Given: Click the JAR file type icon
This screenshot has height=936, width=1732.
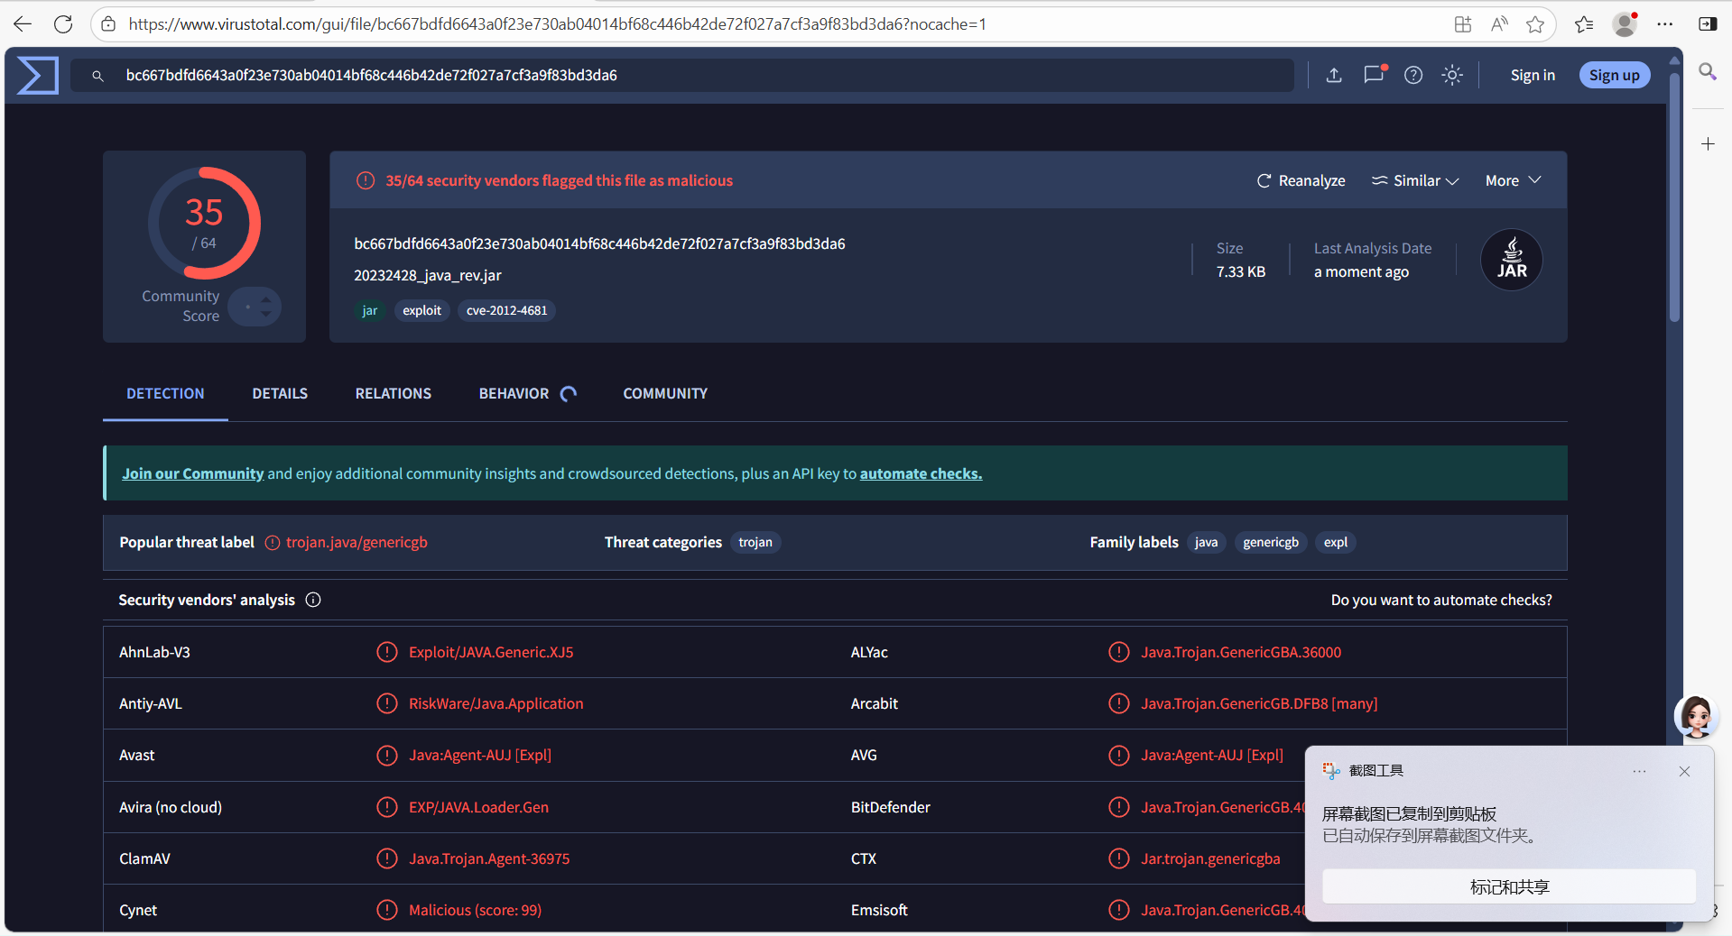Looking at the screenshot, I should click(x=1512, y=260).
